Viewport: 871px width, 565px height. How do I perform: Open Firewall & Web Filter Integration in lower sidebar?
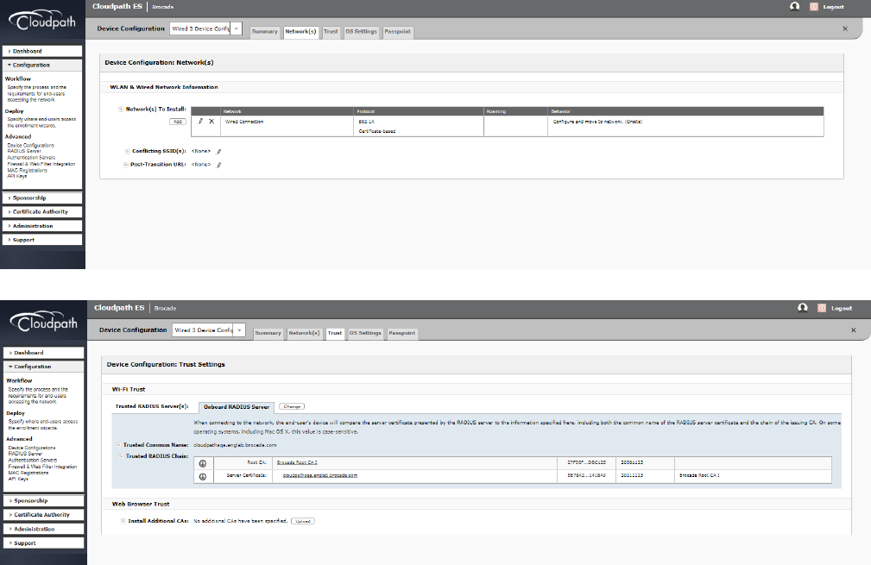[42, 467]
